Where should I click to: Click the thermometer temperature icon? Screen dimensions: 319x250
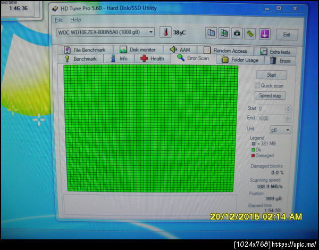tap(165, 32)
